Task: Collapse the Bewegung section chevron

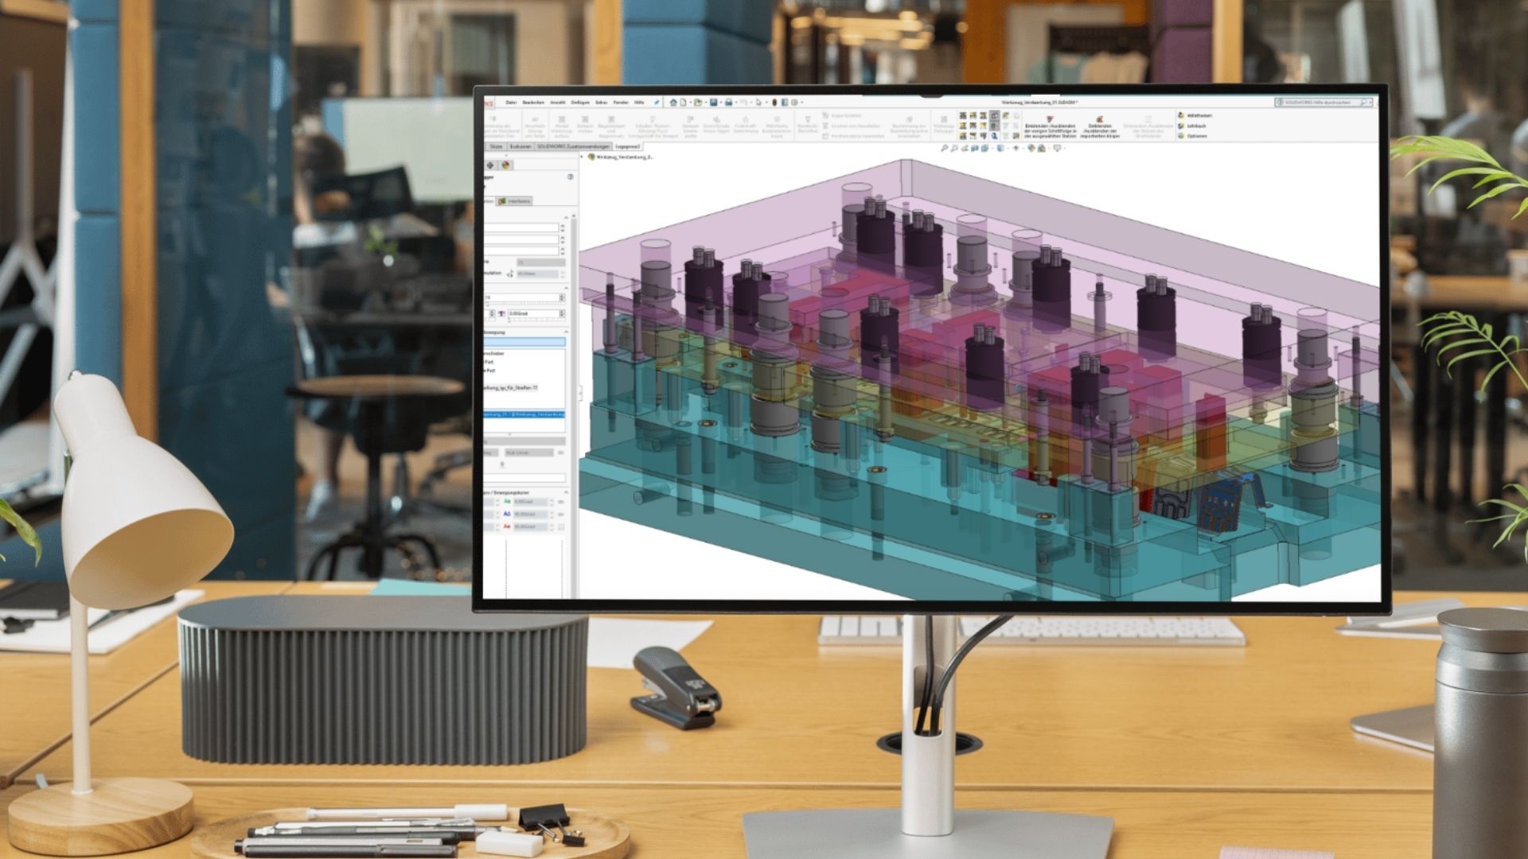Action: (567, 332)
